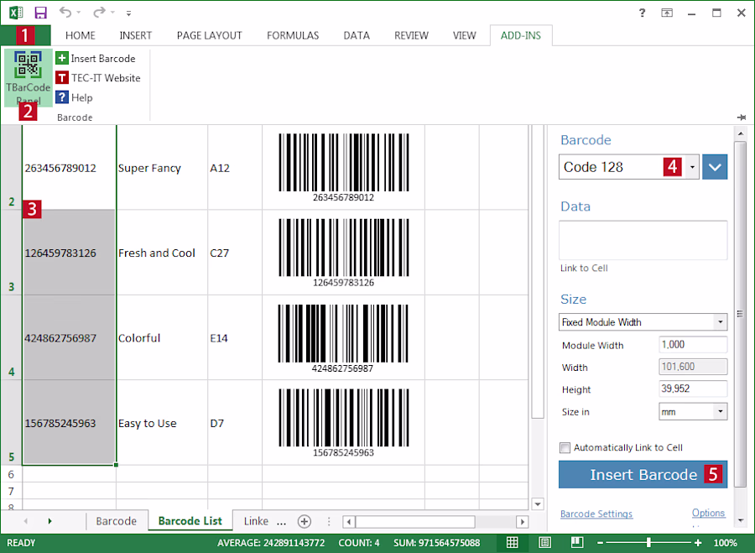Select the Barcode List sheet tab
Viewport: 755px width, 553px height.
click(190, 521)
